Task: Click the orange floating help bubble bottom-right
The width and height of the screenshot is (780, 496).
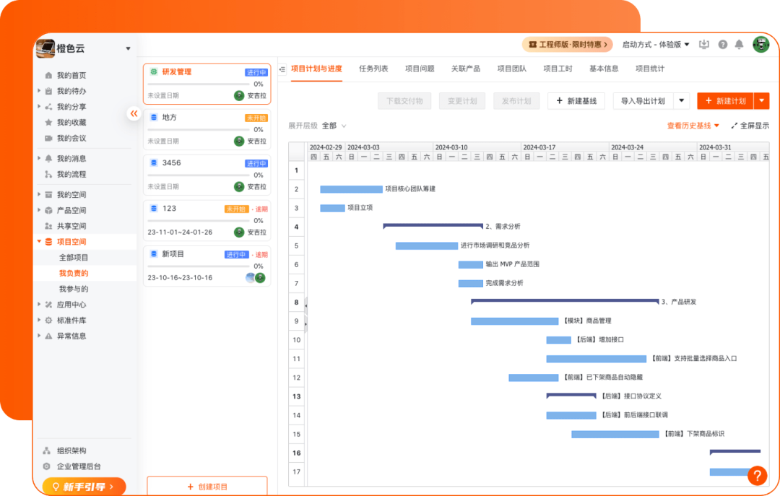Action: pyautogui.click(x=757, y=476)
